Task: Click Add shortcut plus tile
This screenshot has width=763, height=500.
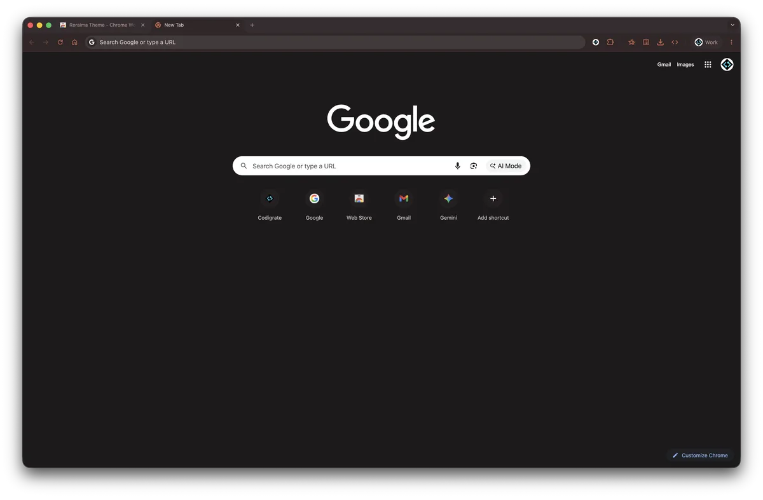Action: (493, 206)
